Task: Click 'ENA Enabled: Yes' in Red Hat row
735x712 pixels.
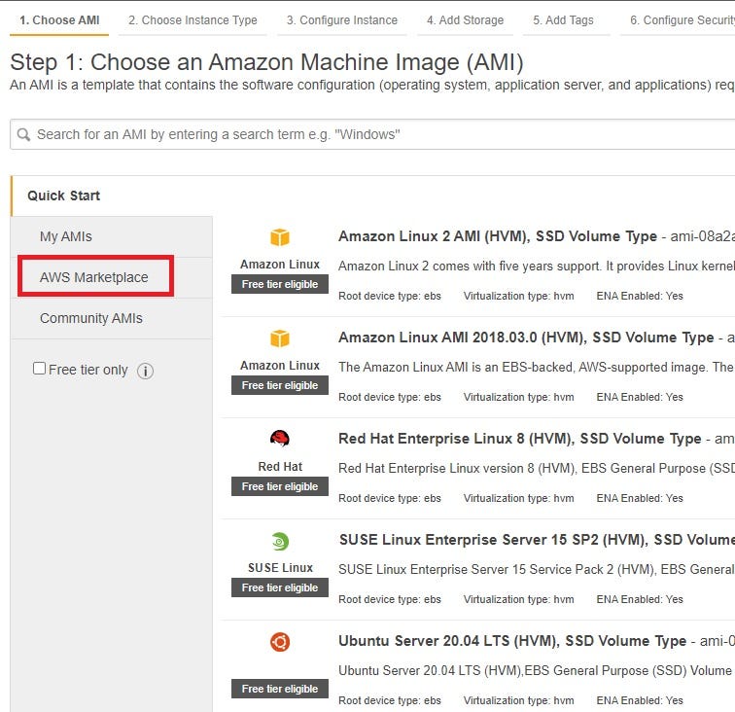Action: (640, 498)
